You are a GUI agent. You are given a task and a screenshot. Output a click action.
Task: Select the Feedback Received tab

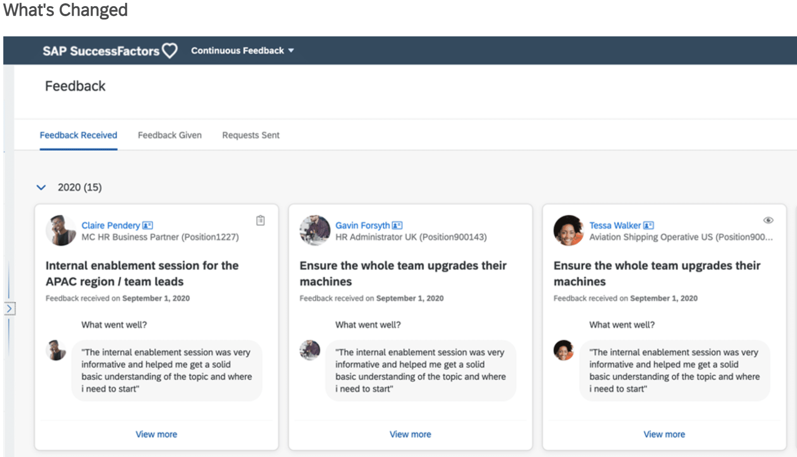tap(78, 135)
